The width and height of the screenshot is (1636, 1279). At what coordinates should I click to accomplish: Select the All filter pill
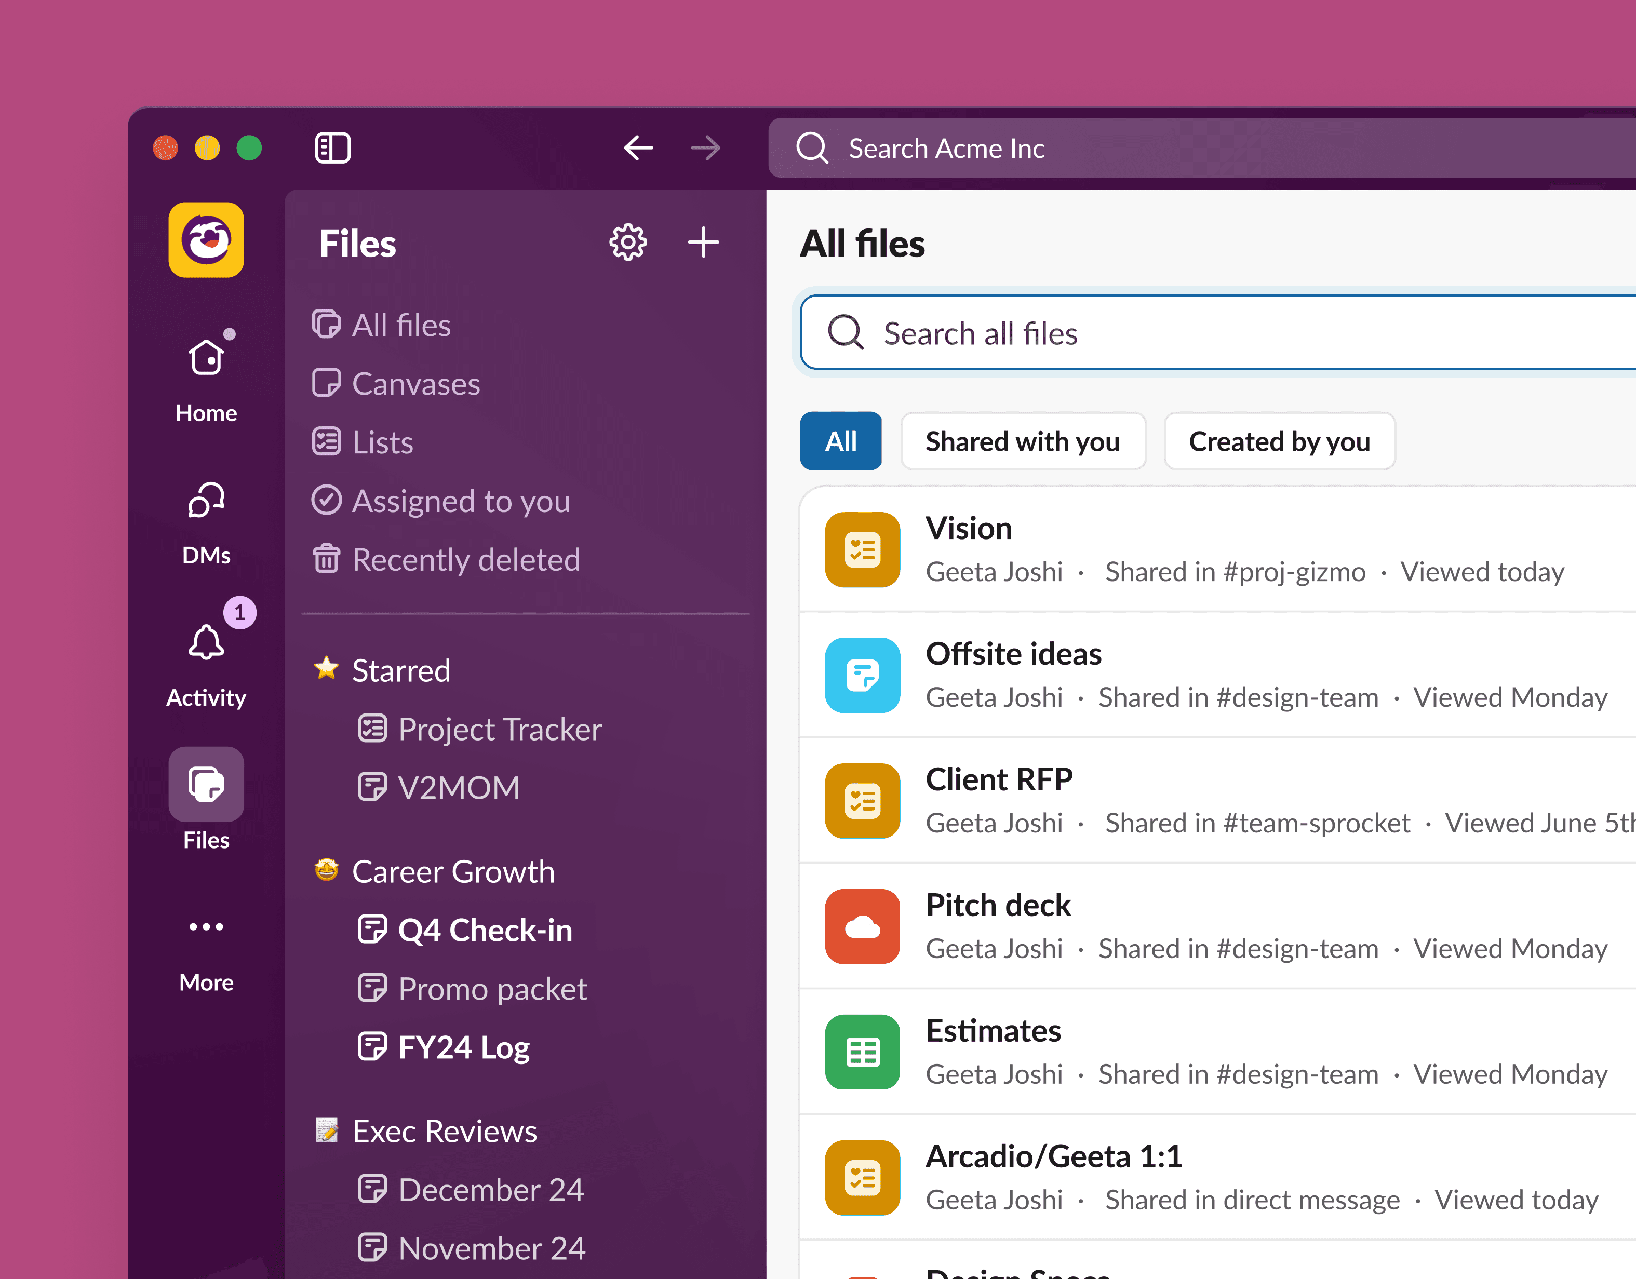840,442
